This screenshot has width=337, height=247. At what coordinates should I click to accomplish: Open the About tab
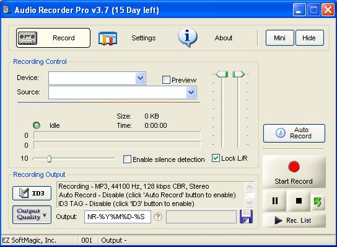[x=224, y=38]
